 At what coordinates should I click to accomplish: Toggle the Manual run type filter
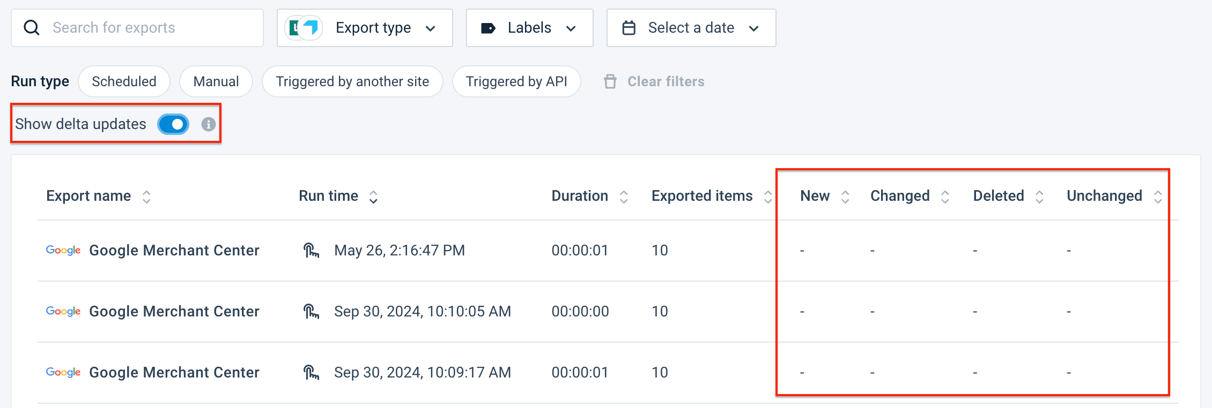click(x=216, y=81)
